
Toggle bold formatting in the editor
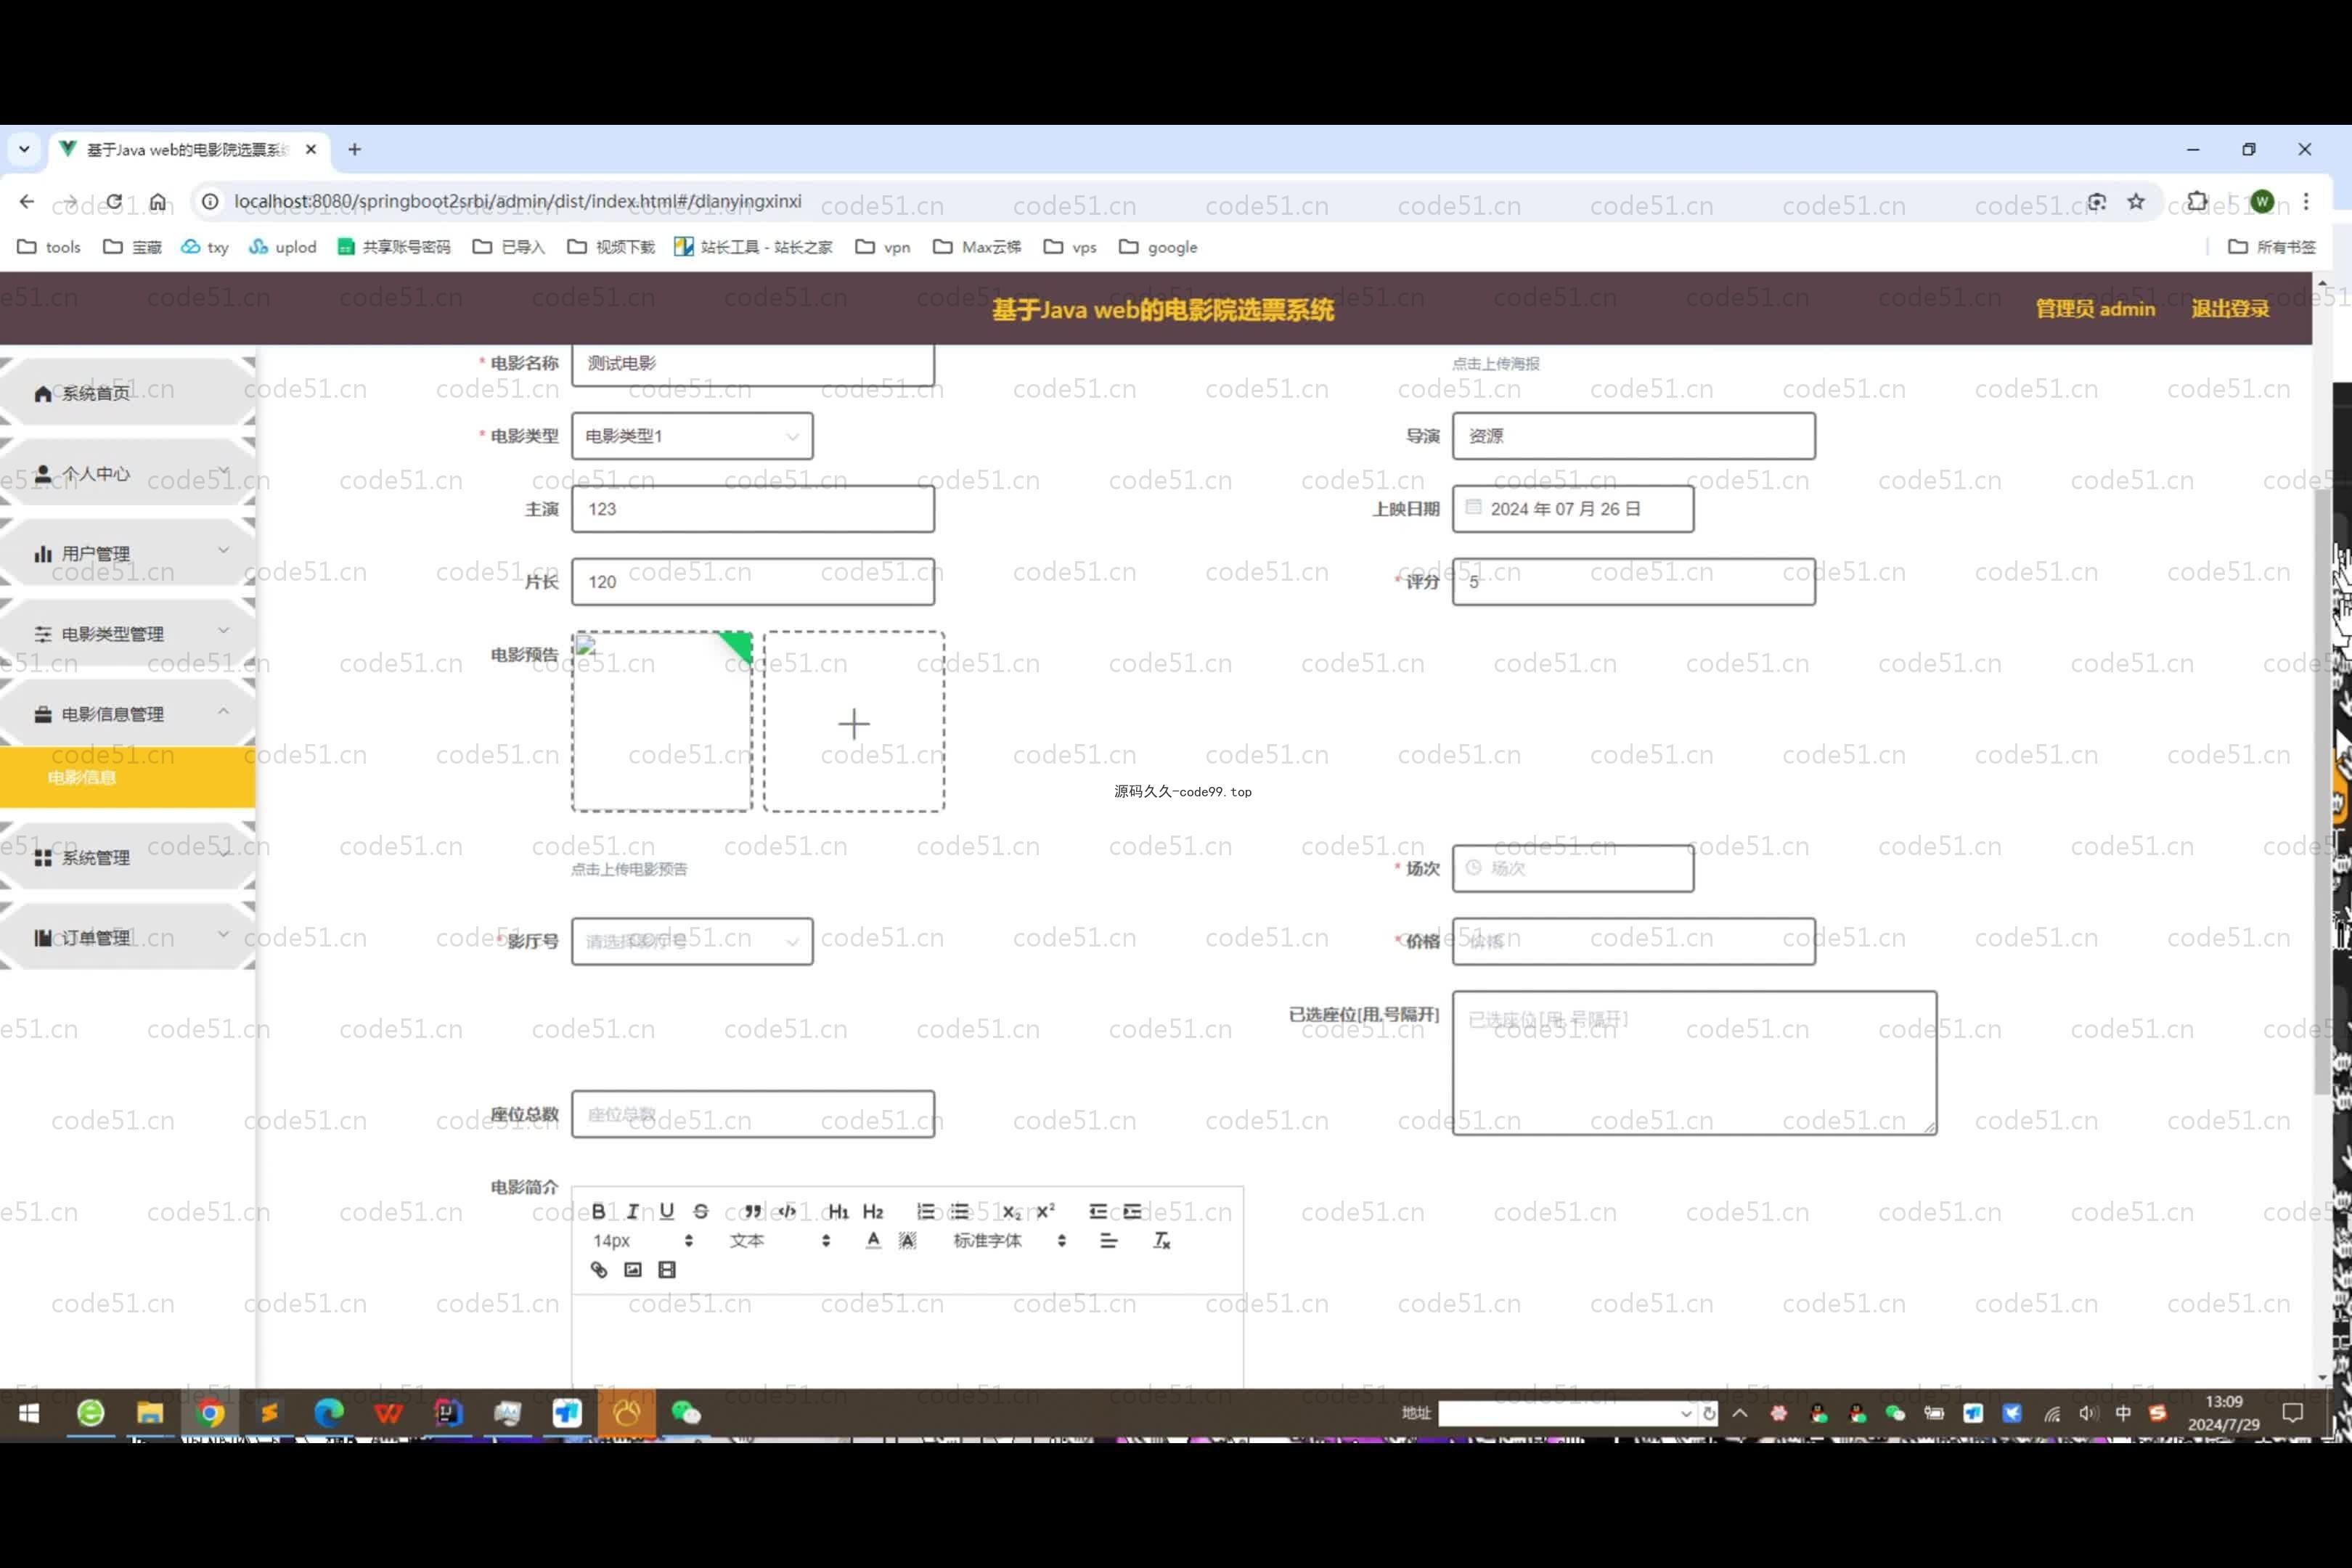(x=598, y=1211)
